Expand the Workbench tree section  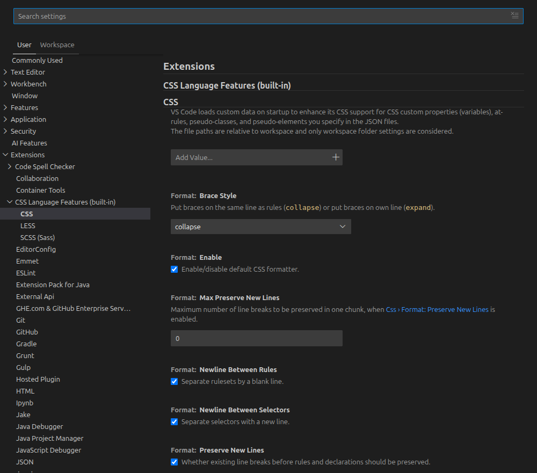coord(5,84)
